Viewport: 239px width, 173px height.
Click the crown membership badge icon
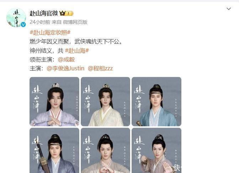tap(62, 13)
